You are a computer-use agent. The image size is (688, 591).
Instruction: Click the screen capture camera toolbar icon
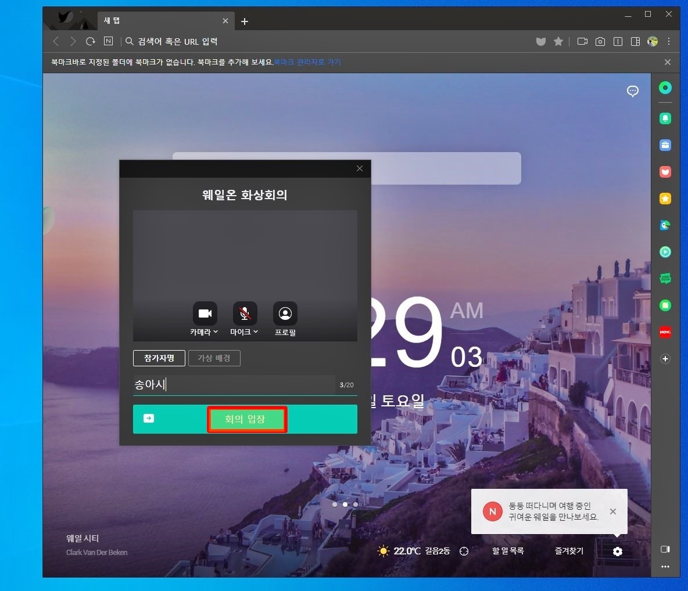tap(600, 42)
